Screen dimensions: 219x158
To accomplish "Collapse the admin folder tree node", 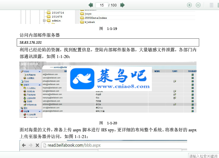I will pyautogui.click(x=44, y=21).
